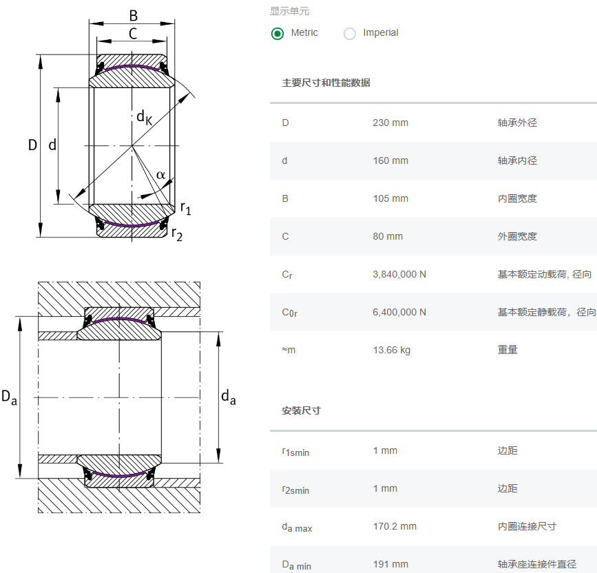Click the value '105 mm'
Screen dimensions: 597x573
tap(390, 198)
